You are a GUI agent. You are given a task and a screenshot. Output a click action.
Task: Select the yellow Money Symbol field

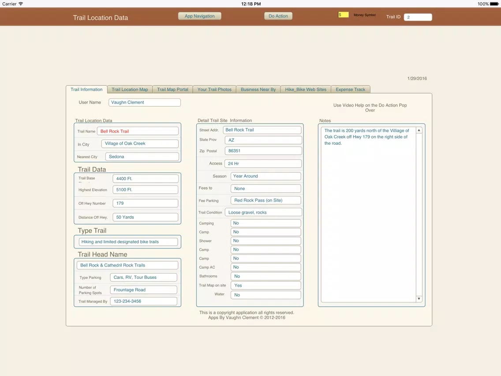point(343,15)
